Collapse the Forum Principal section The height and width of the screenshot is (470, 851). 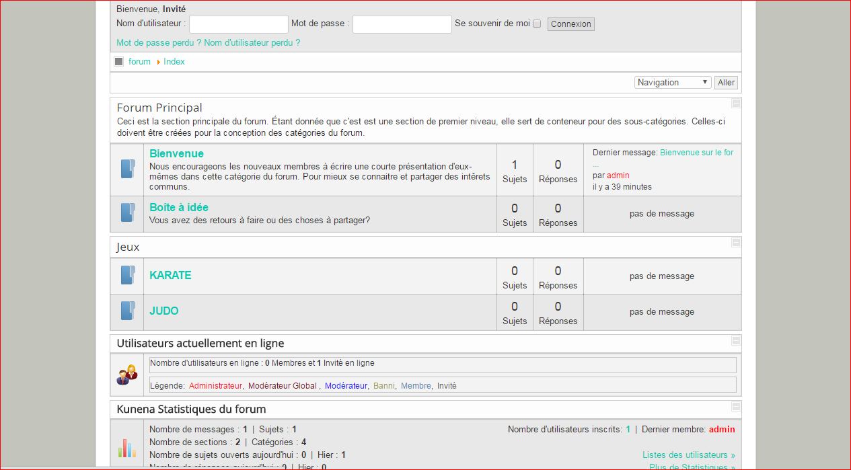coord(736,104)
